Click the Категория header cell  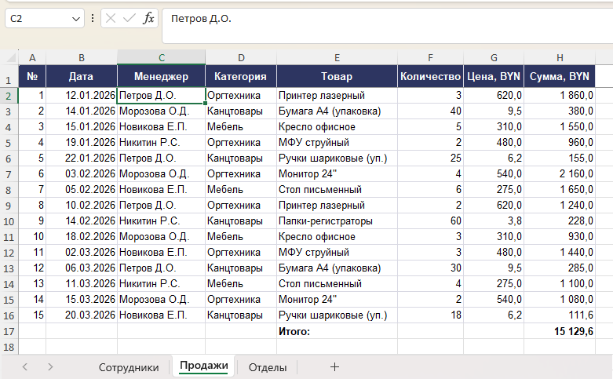241,76
